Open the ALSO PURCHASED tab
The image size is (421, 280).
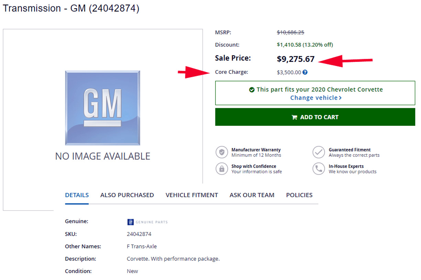point(127,195)
